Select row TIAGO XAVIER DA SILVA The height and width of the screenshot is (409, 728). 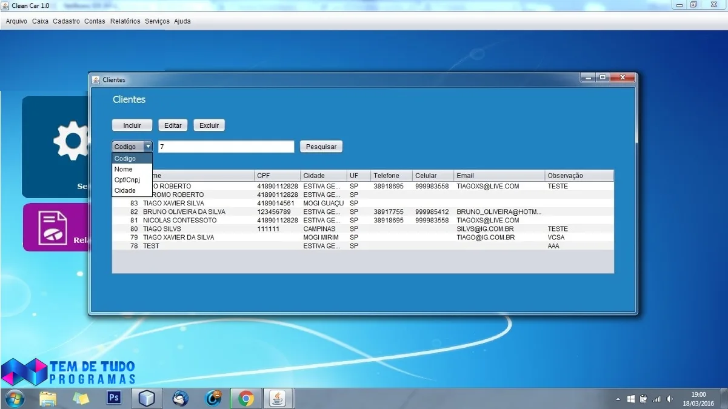pyautogui.click(x=363, y=238)
